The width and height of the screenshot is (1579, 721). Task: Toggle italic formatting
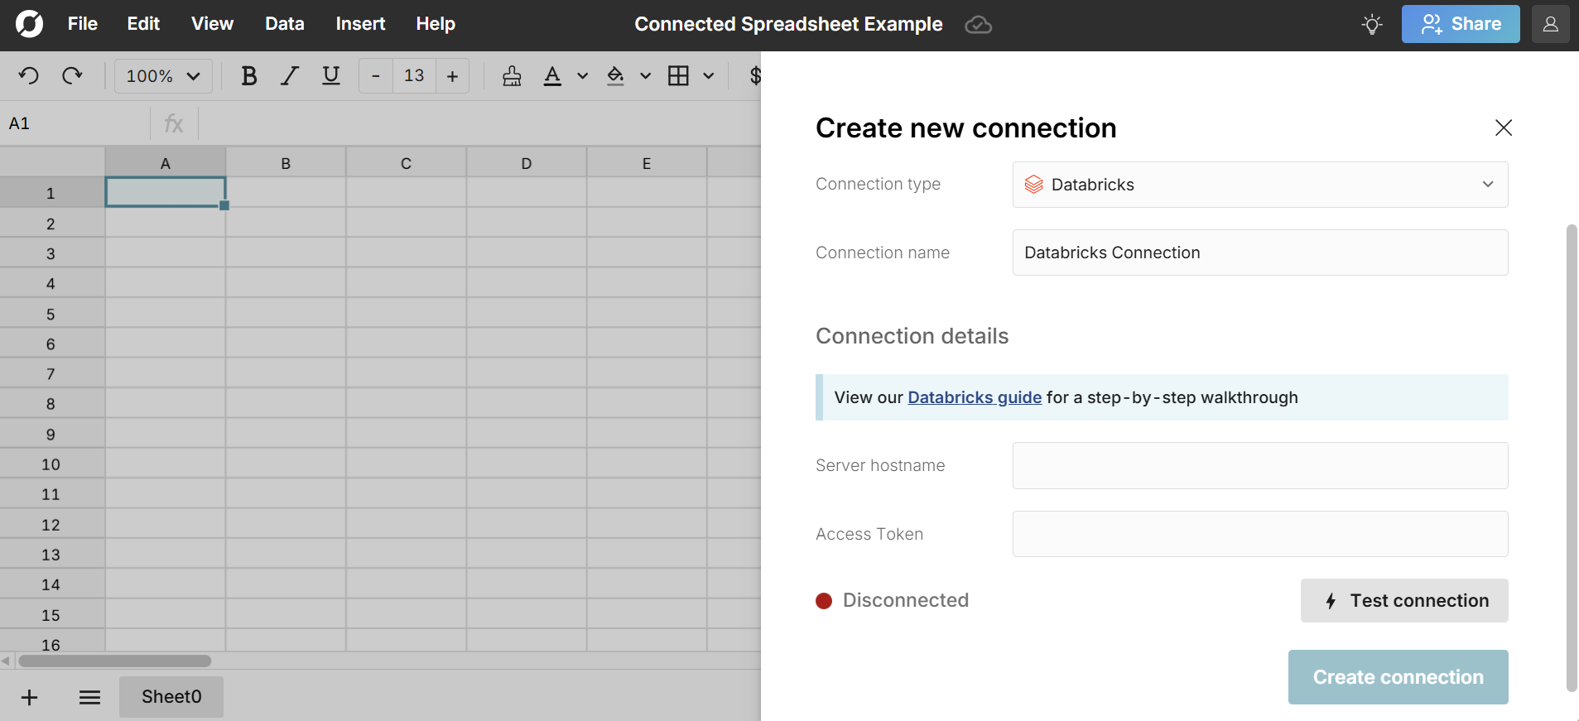289,76
